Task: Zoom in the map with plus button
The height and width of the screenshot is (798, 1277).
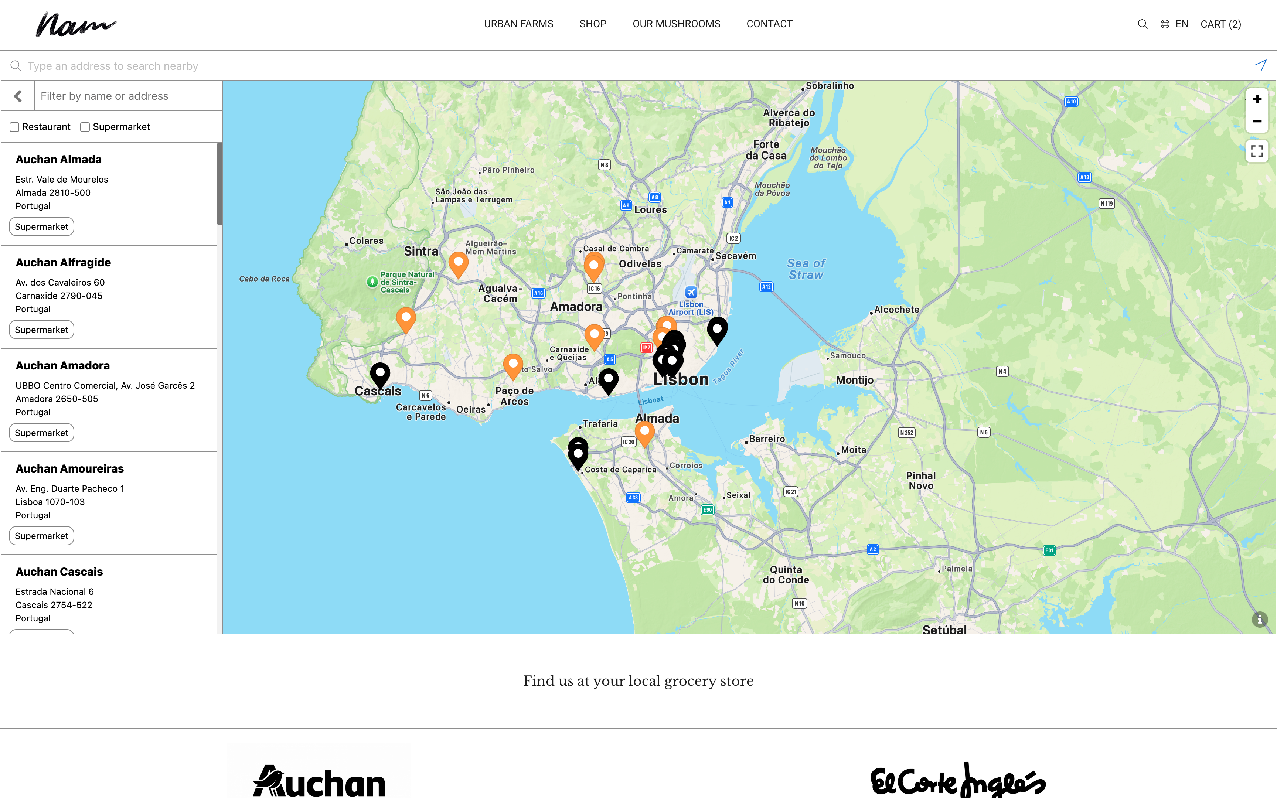Action: pyautogui.click(x=1257, y=99)
